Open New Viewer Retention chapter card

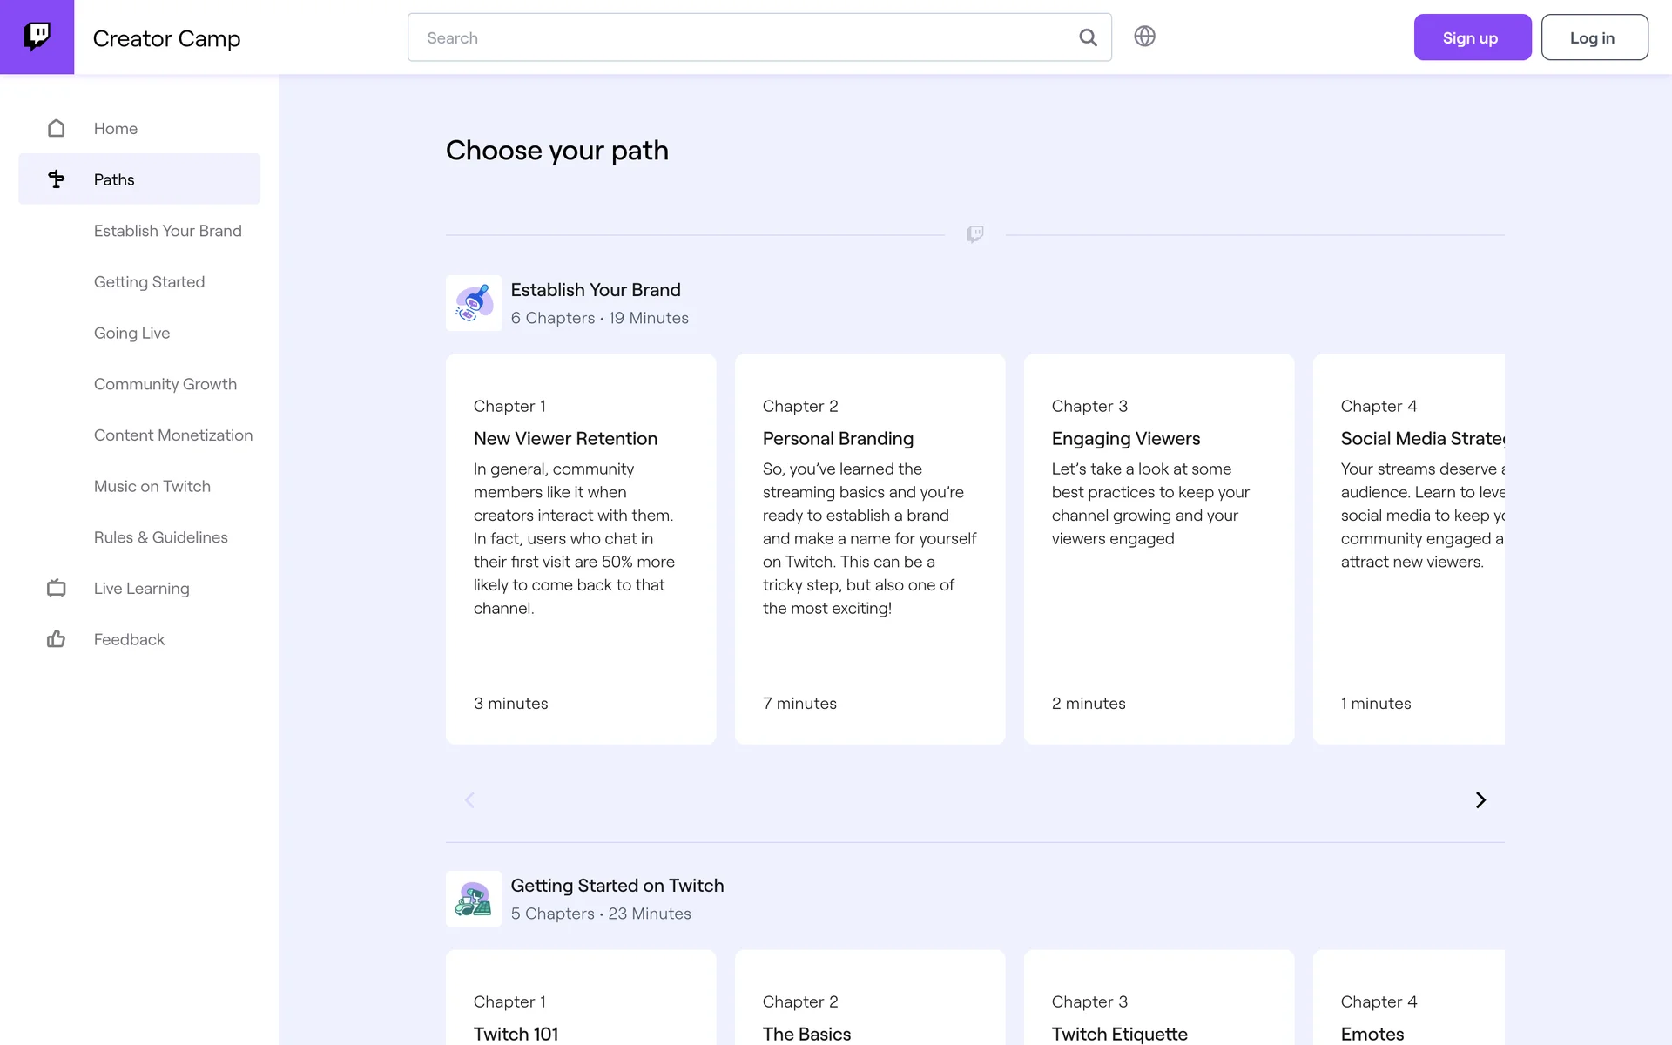[x=580, y=549]
